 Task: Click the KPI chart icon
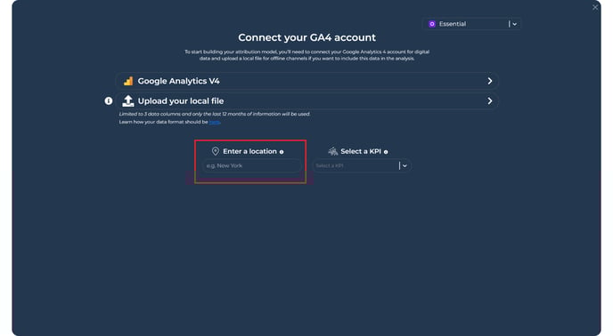(x=332, y=151)
